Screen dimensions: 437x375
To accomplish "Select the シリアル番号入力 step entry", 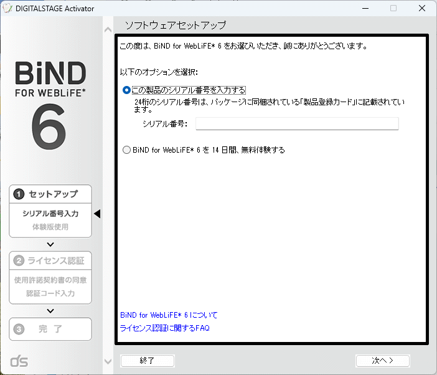I will [50, 214].
